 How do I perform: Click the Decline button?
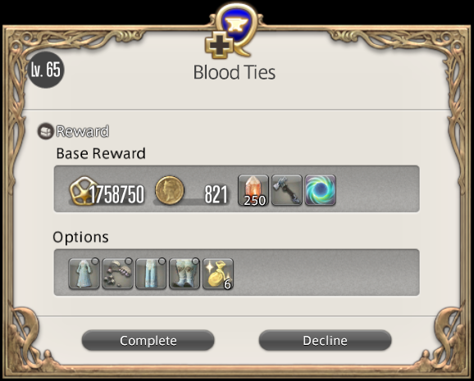pos(326,341)
